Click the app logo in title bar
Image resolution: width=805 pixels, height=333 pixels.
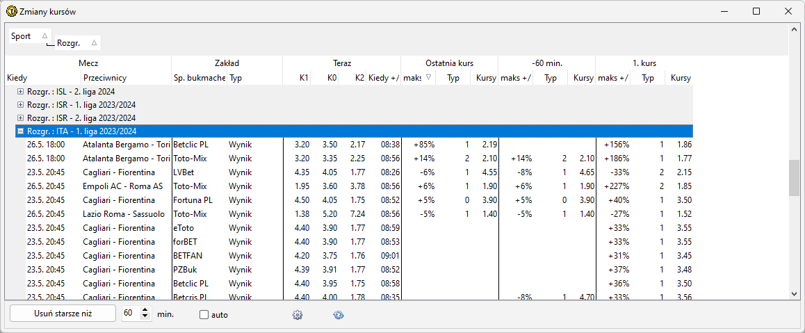11,11
